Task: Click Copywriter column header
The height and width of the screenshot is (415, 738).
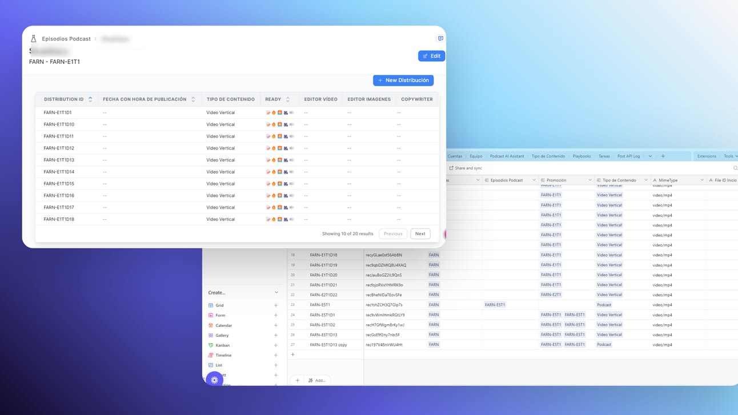Action: point(417,99)
